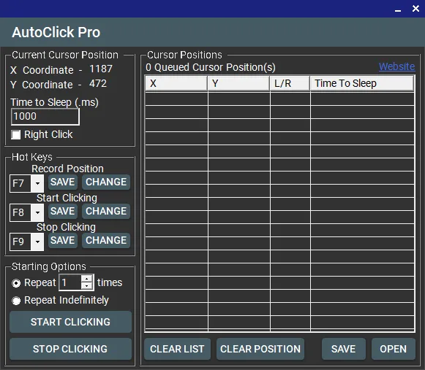Image resolution: width=425 pixels, height=370 pixels.
Task: Increase repeat count with up arrow
Action: tap(87, 279)
